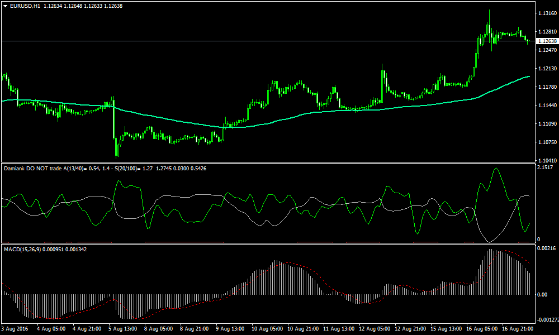
Task: Click the triangle arrow before EURUSD,H1
Action: 5,6
